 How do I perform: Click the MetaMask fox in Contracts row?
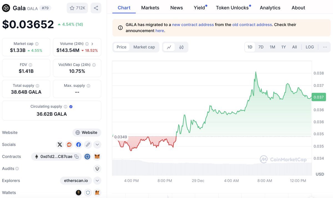pos(97,157)
